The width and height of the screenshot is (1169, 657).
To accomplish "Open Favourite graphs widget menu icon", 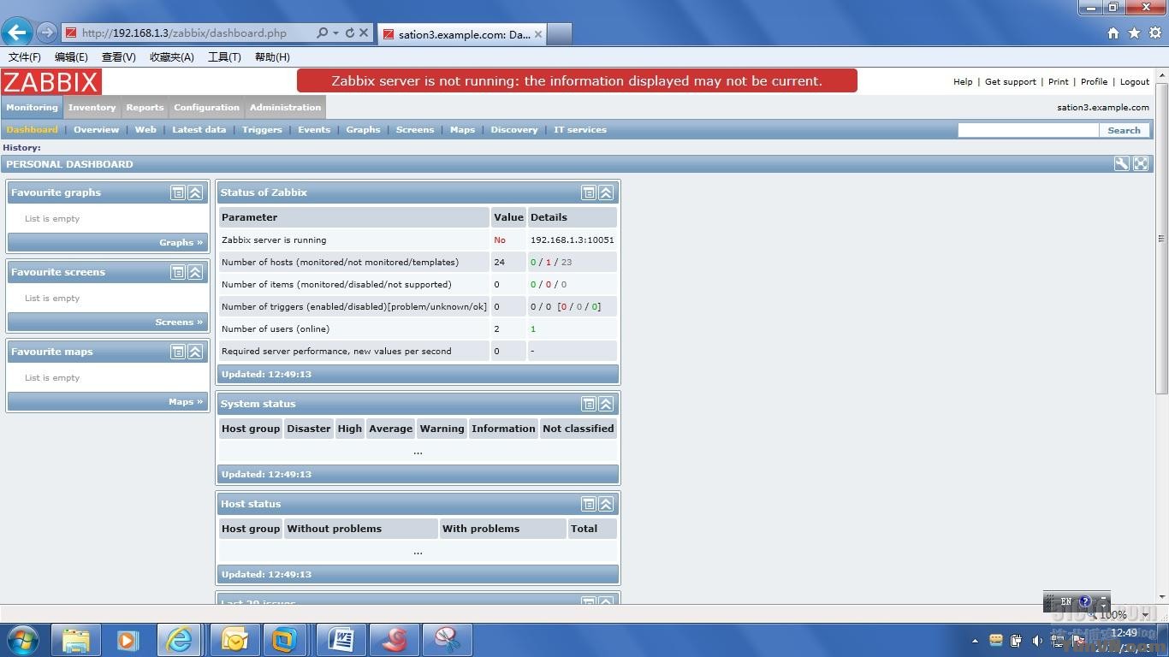I will coord(178,192).
